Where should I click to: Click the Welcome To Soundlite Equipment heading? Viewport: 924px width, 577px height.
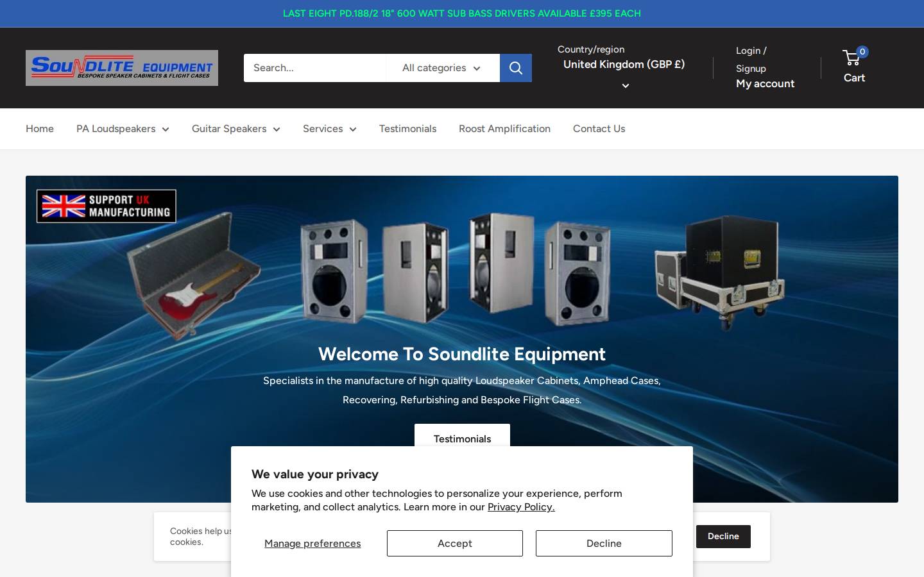pos(462,354)
